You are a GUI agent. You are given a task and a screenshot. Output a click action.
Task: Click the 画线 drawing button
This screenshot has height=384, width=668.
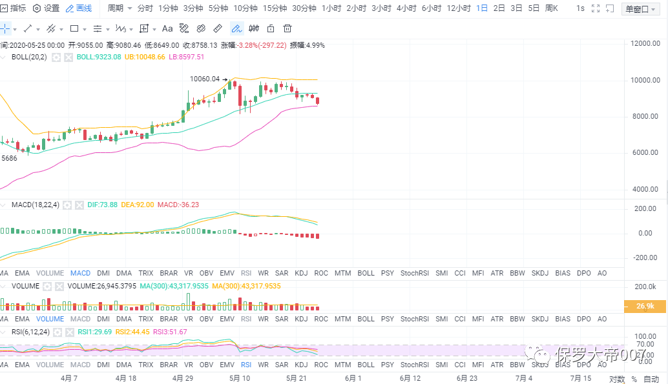tap(79, 8)
